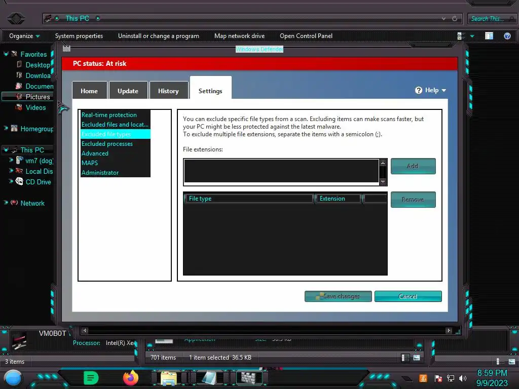Image resolution: width=519 pixels, height=389 pixels.
Task: Launch the green chat app on taskbar
Action: [x=91, y=378]
